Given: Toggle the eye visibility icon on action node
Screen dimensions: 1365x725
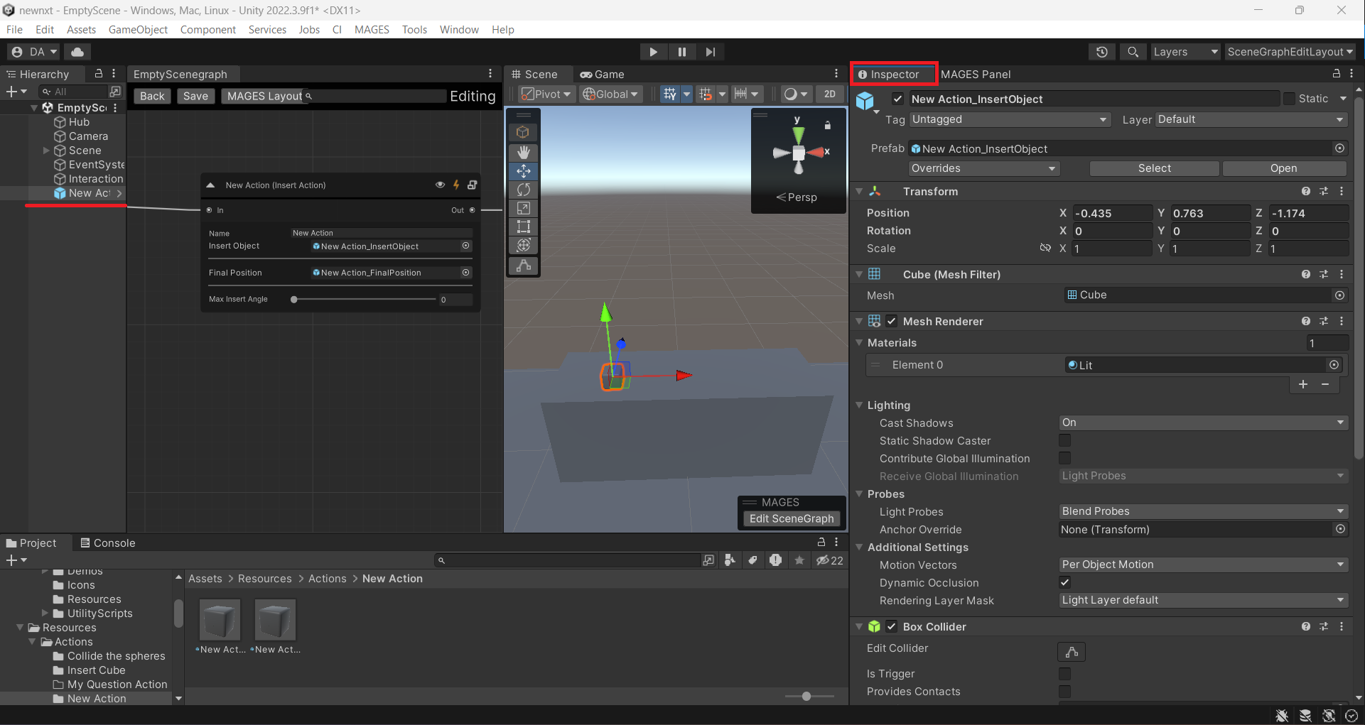Looking at the screenshot, I should pos(440,185).
